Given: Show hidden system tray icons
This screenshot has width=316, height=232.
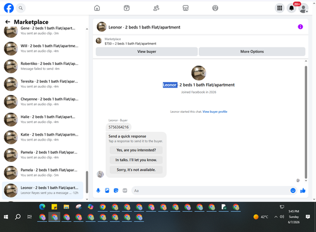Looking at the screenshot, I should click(276, 217).
